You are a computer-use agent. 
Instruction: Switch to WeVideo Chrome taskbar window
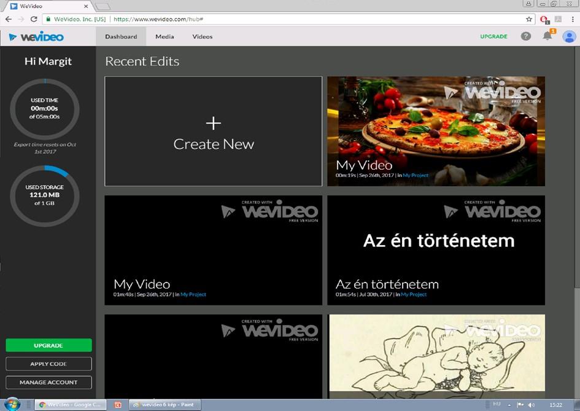pos(71,405)
